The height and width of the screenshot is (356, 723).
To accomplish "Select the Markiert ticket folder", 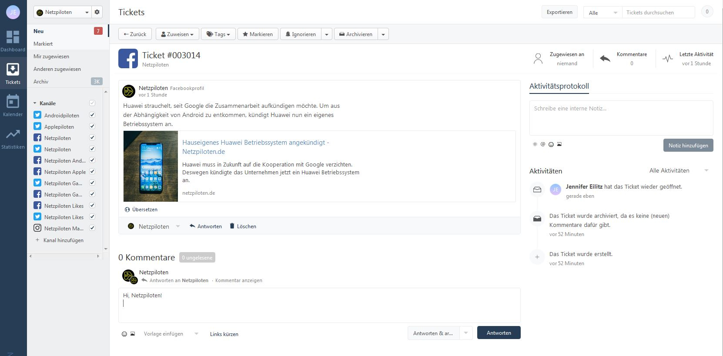I will [x=43, y=44].
